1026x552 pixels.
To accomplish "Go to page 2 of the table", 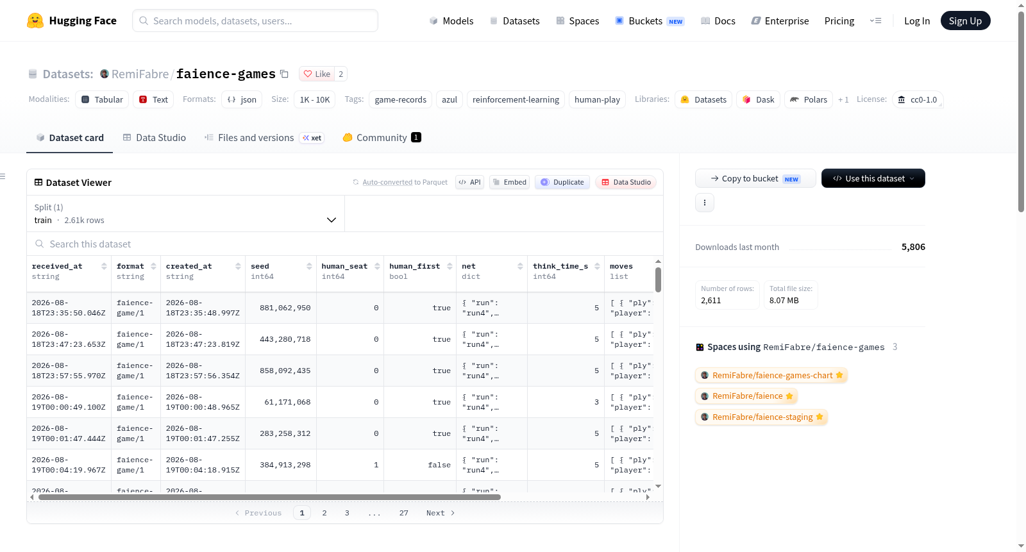I will point(324,513).
